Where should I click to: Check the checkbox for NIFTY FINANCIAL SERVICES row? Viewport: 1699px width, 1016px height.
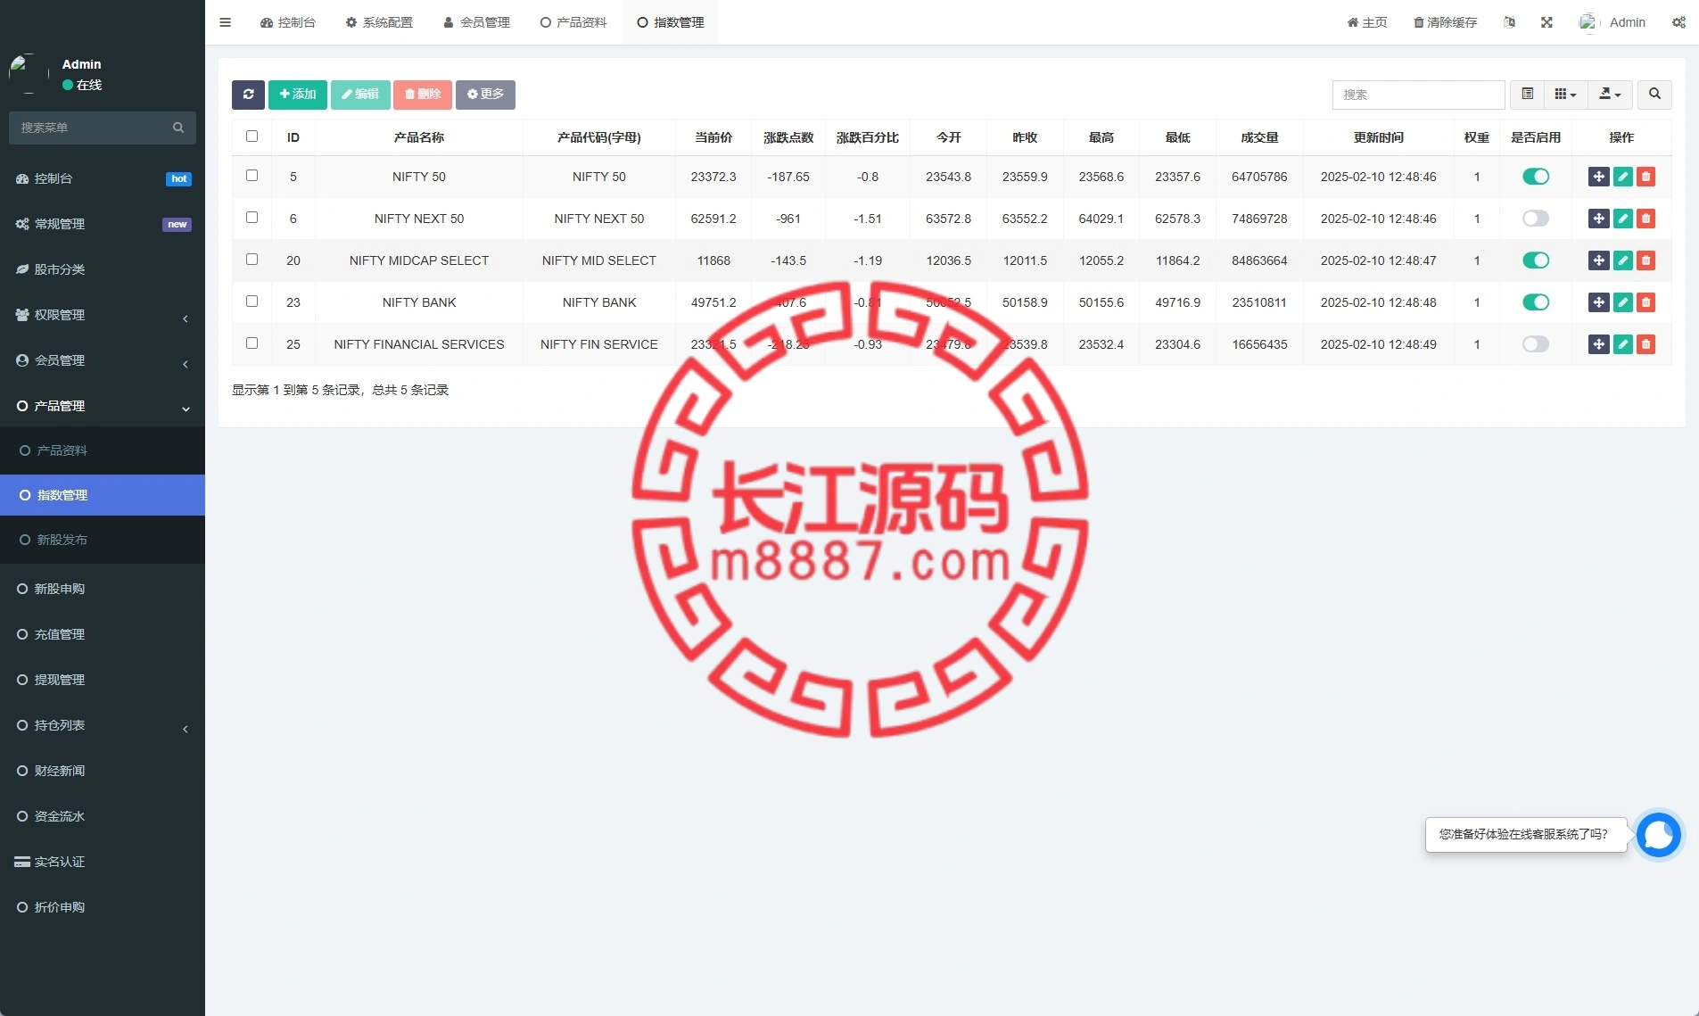(252, 343)
